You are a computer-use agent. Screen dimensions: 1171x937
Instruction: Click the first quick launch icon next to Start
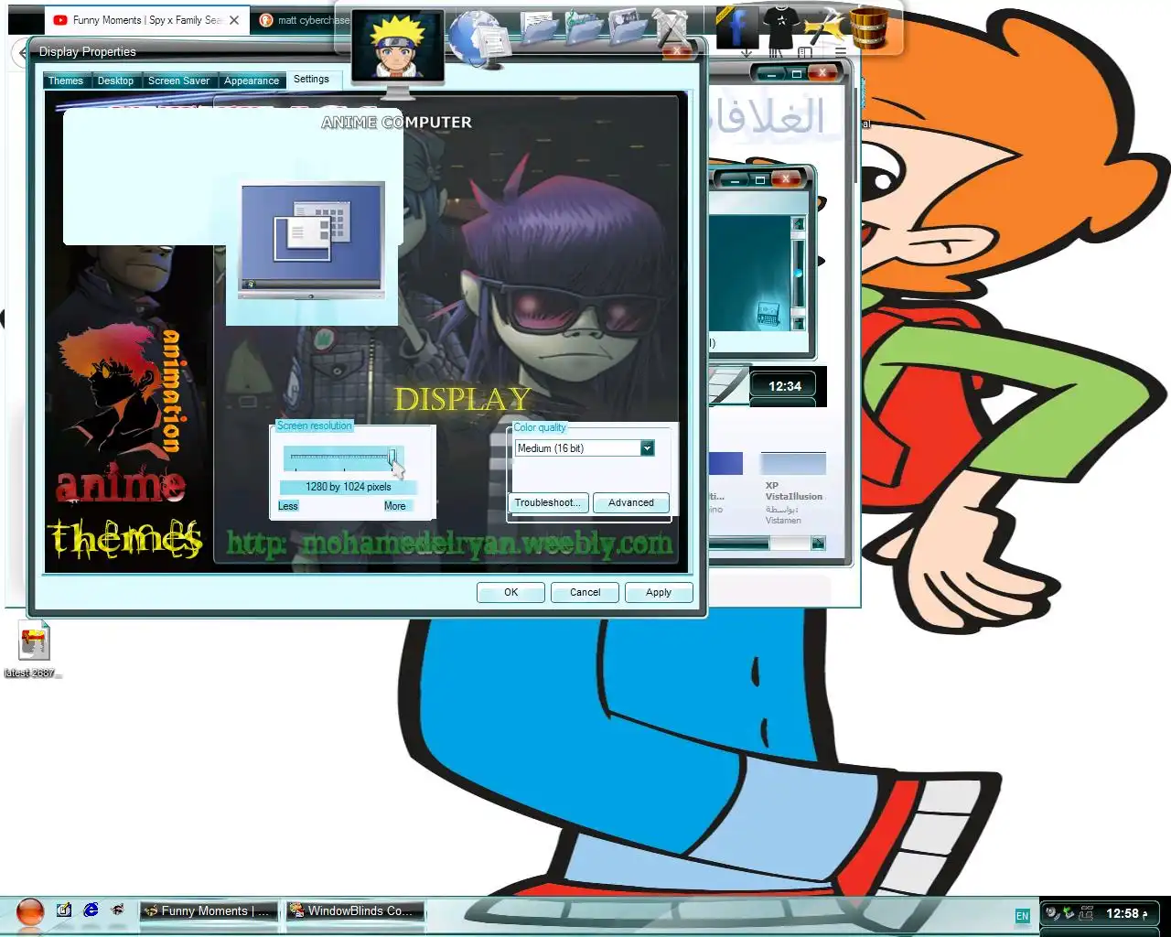64,910
